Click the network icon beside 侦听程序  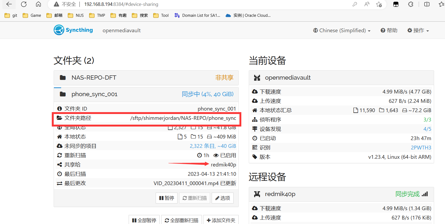(255, 120)
